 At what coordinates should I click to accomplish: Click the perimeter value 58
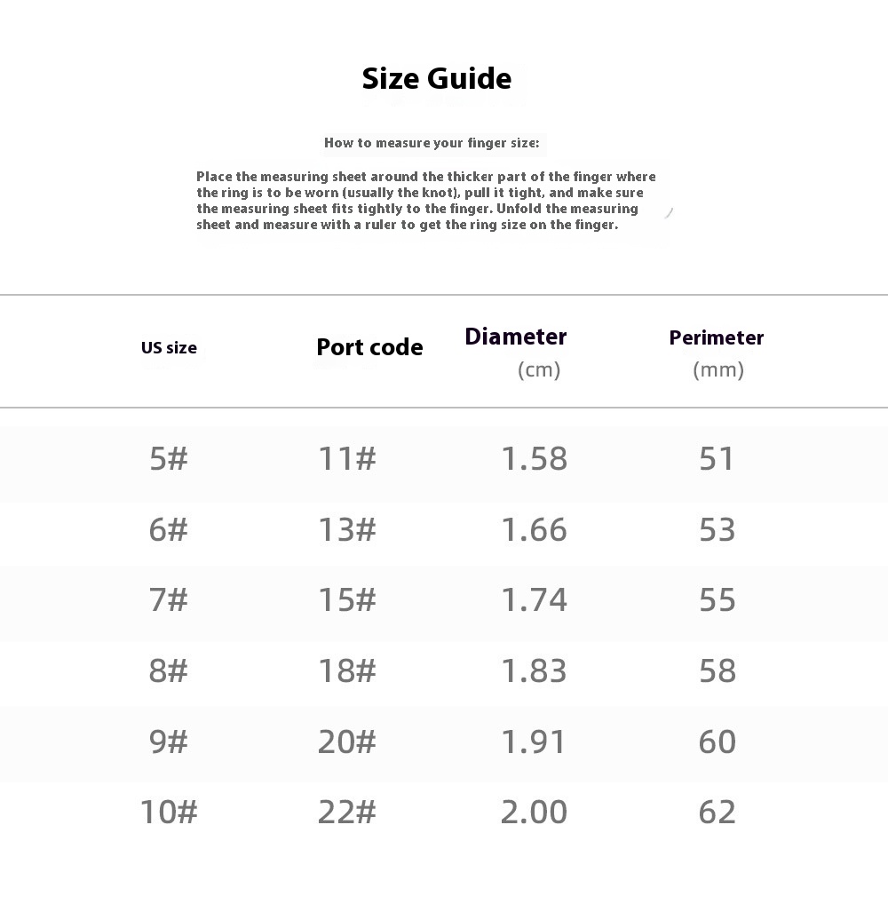pyautogui.click(x=717, y=670)
